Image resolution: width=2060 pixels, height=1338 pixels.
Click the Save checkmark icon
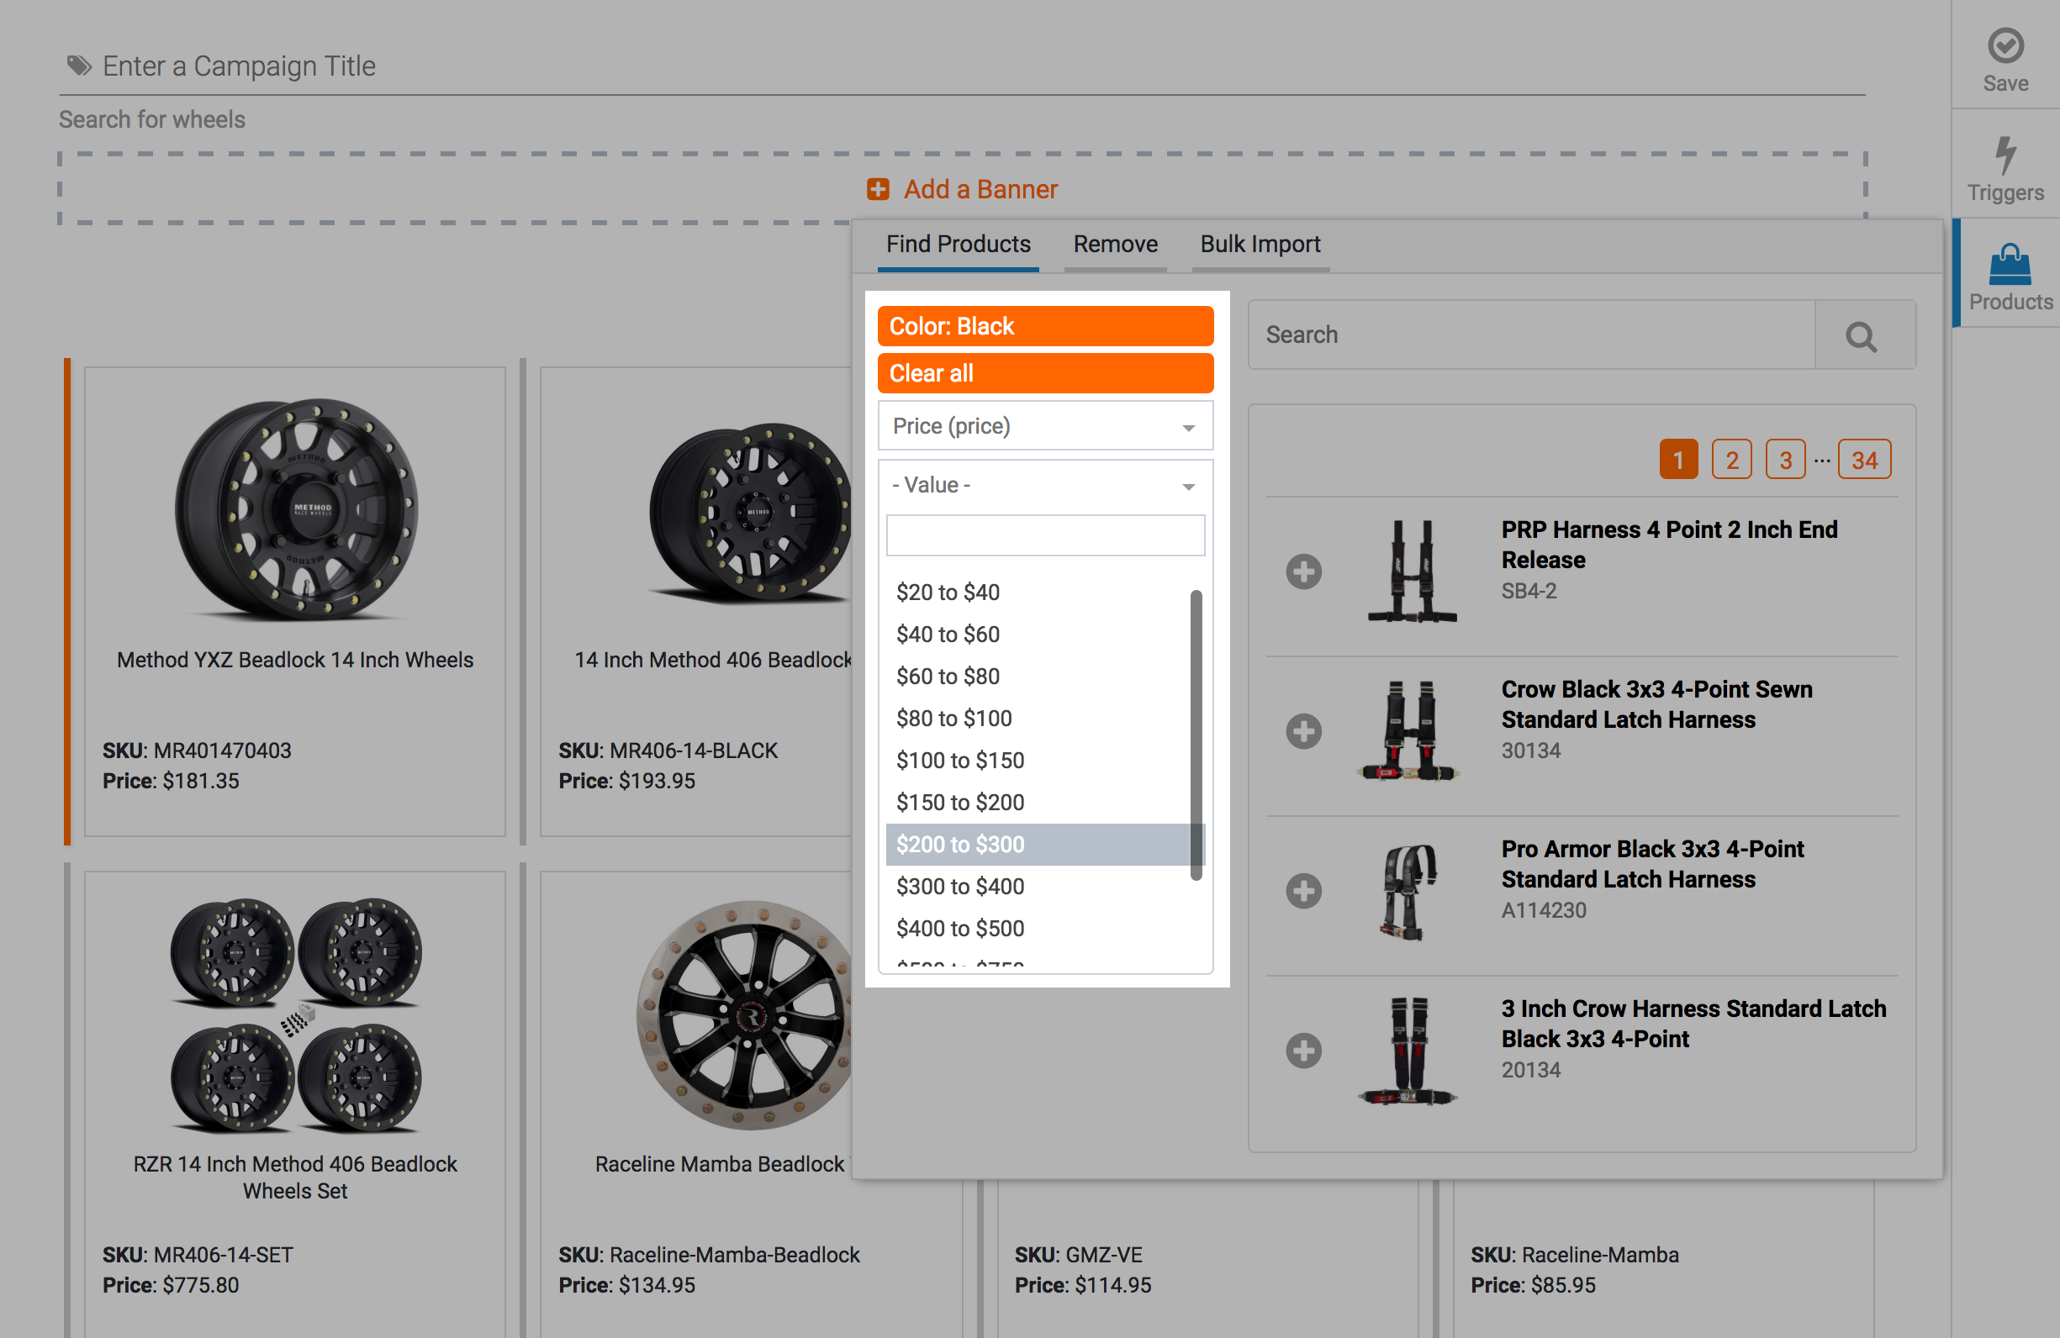pyautogui.click(x=2005, y=46)
